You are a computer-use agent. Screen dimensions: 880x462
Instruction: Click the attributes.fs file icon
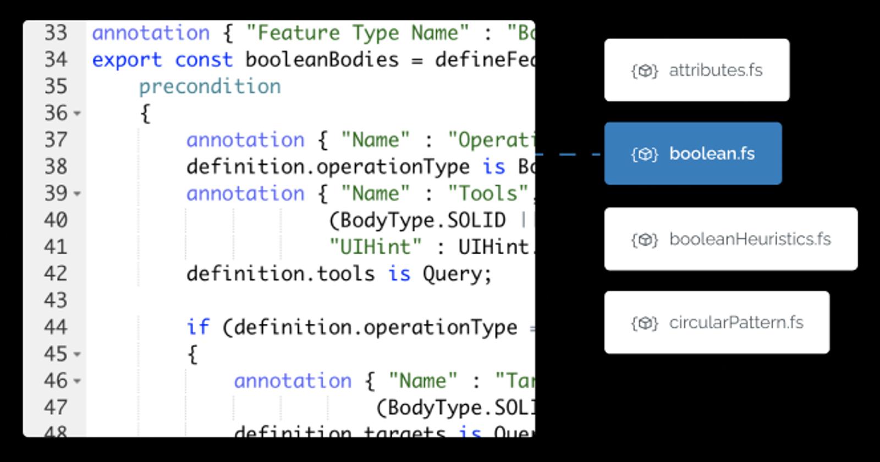[644, 71]
